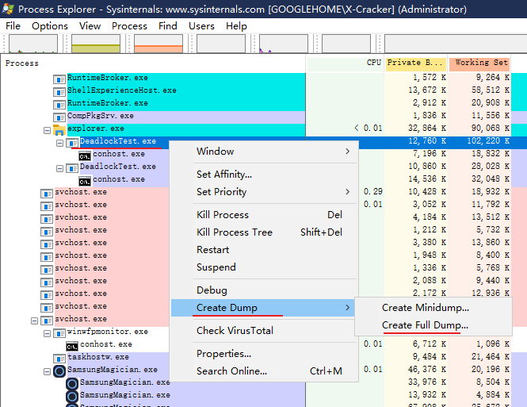Click the 46,376 K private bytes value
The image size is (527, 407).
pos(427,370)
